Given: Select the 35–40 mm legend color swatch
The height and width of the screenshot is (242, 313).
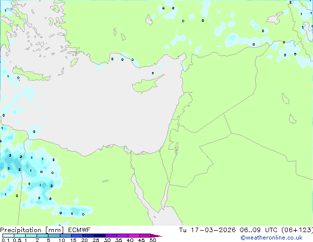Looking at the screenshot, I should 122,236.
